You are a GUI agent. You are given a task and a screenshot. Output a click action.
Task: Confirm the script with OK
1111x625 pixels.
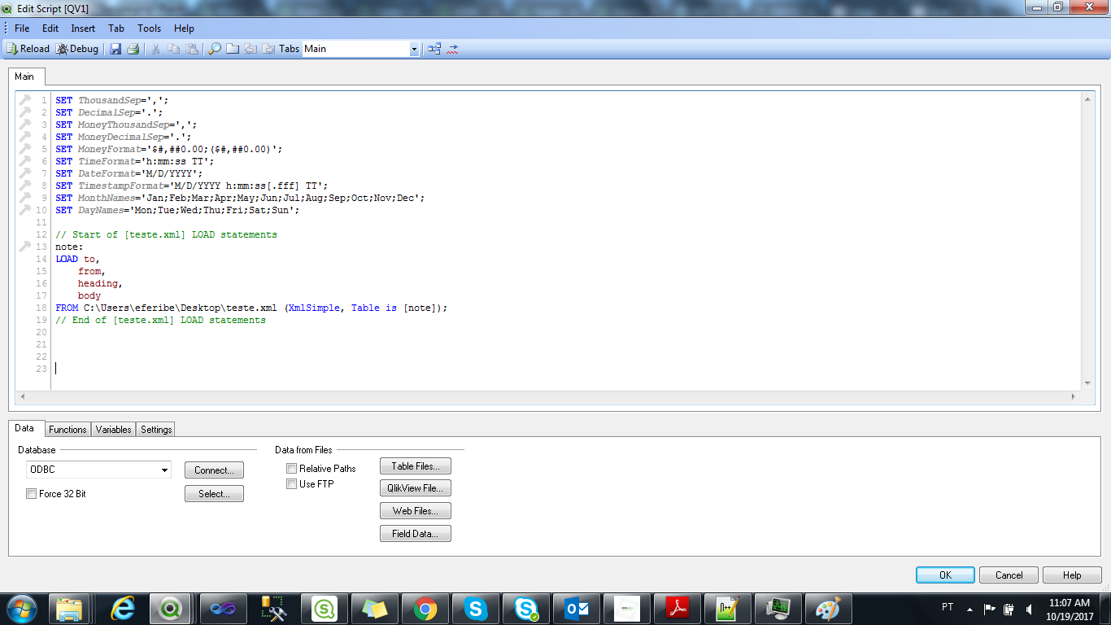945,575
